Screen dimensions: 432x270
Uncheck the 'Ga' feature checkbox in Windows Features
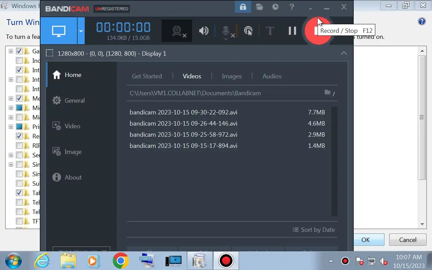click(19, 51)
